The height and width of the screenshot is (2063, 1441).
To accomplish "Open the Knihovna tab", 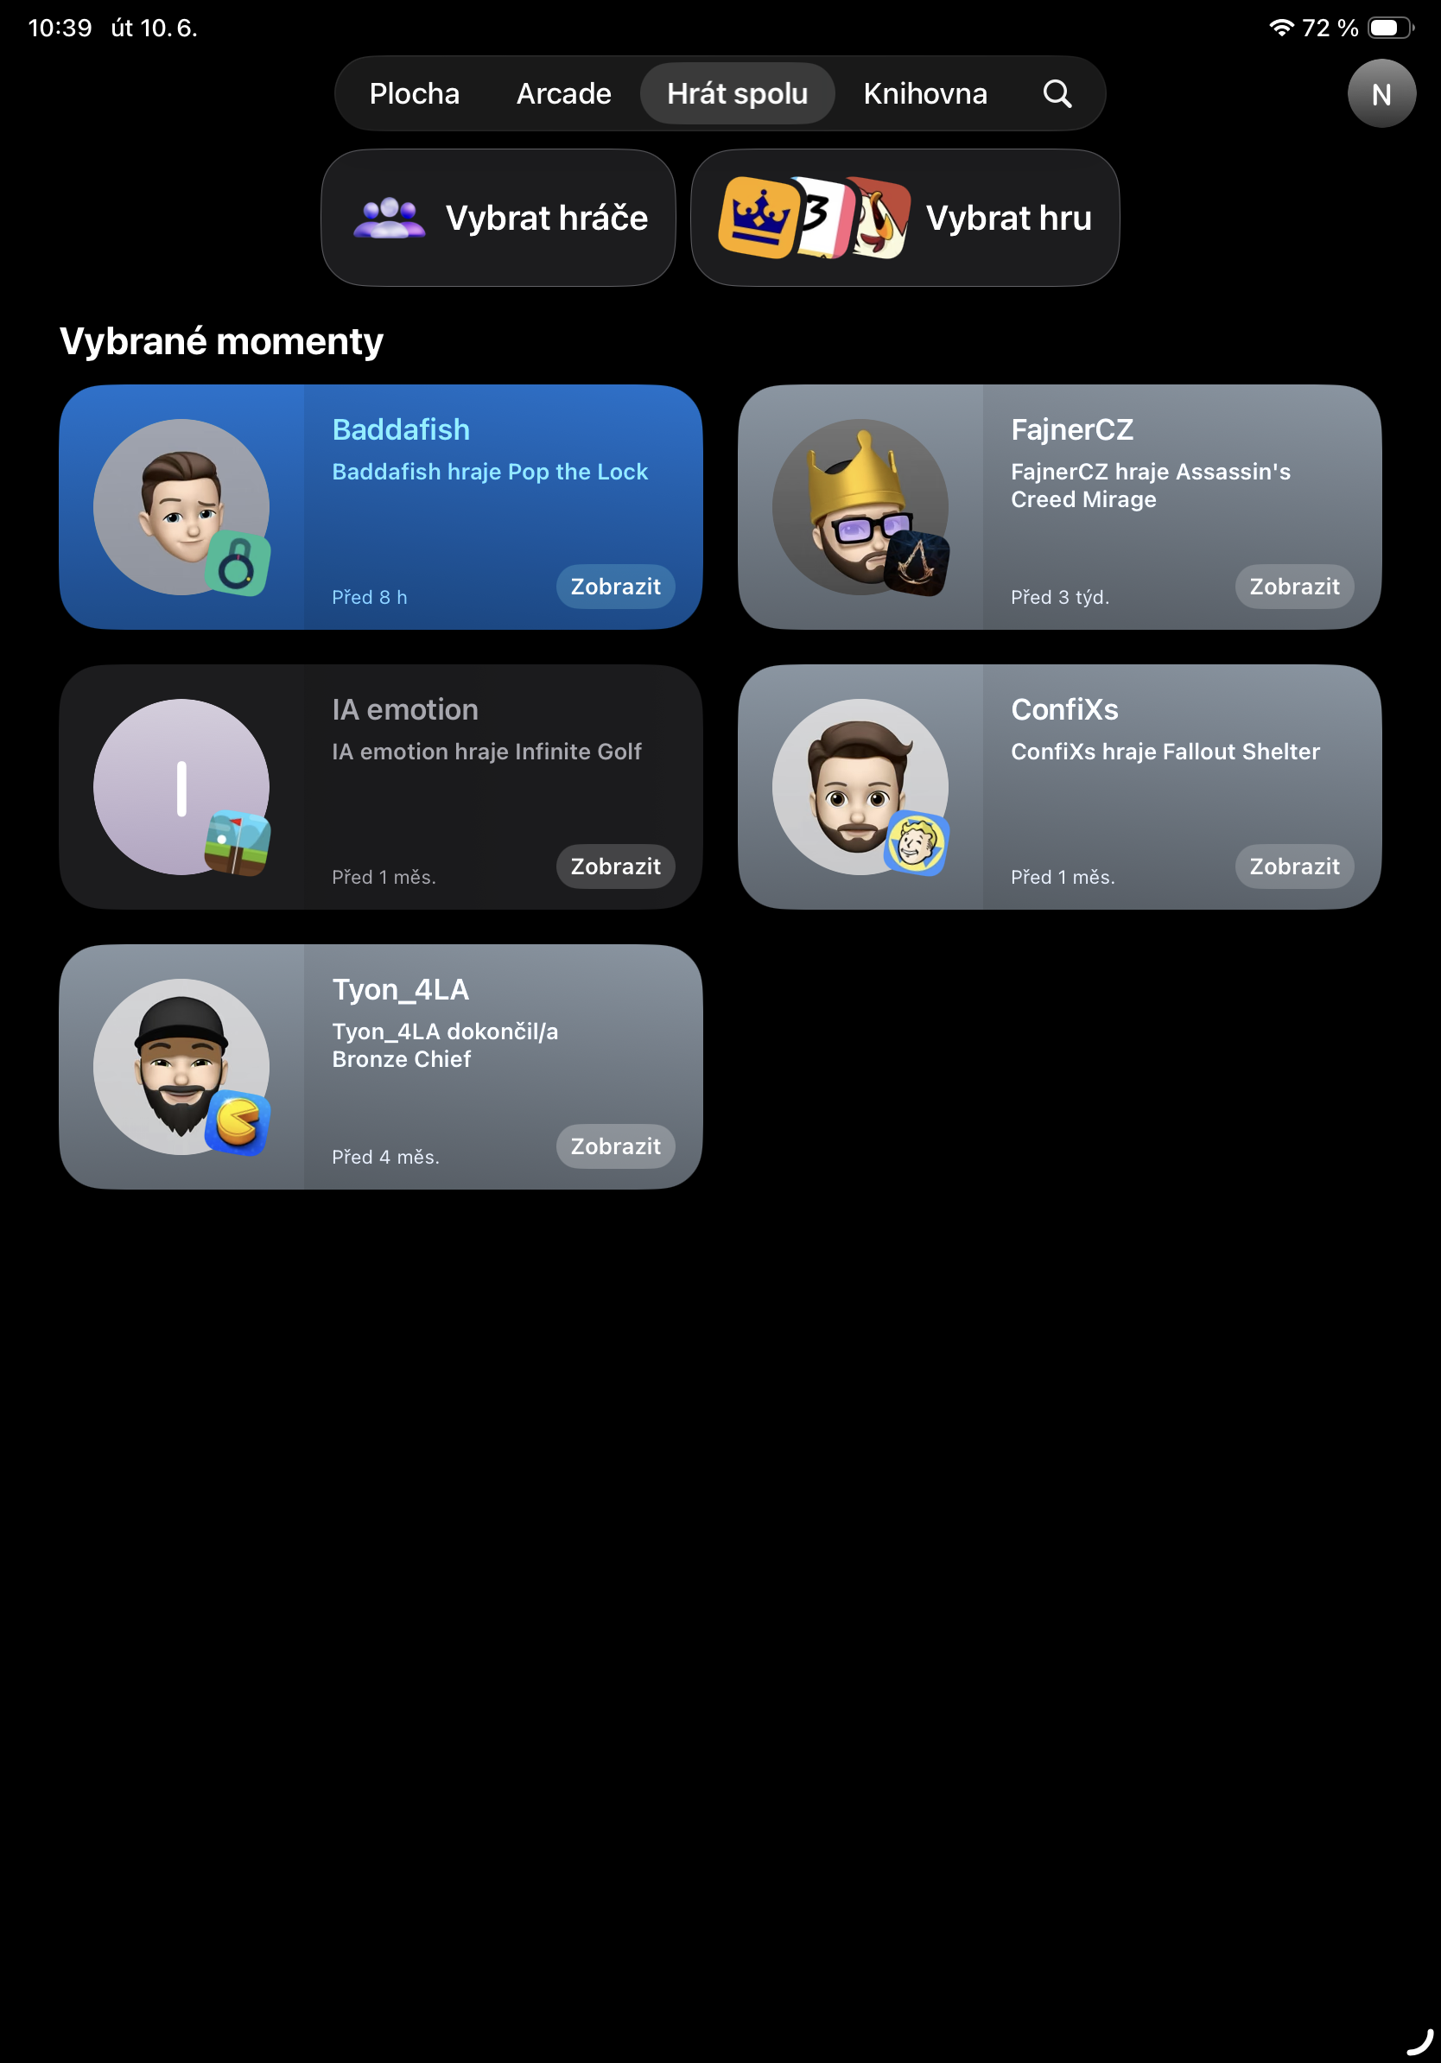I will click(924, 93).
